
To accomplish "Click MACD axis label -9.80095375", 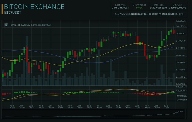I will tap(181, 100).
